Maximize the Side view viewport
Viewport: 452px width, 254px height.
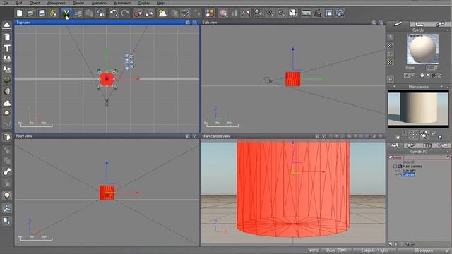(x=381, y=23)
